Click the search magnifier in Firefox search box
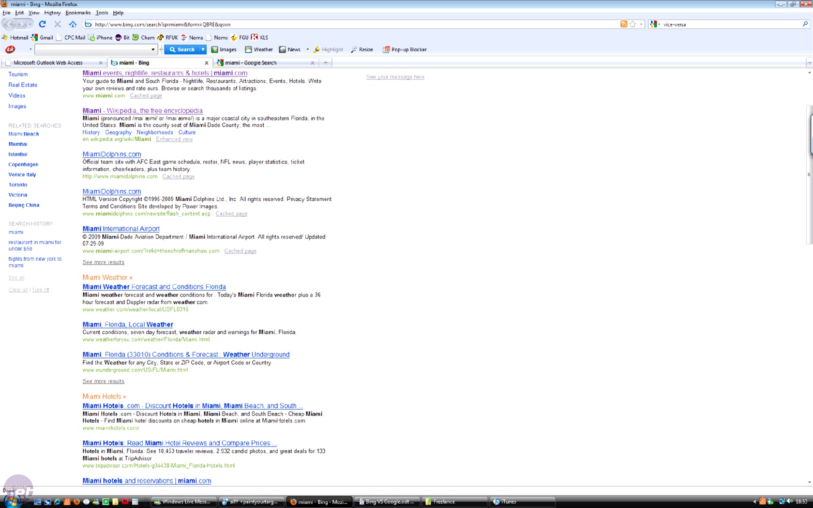This screenshot has height=508, width=813. tap(805, 24)
